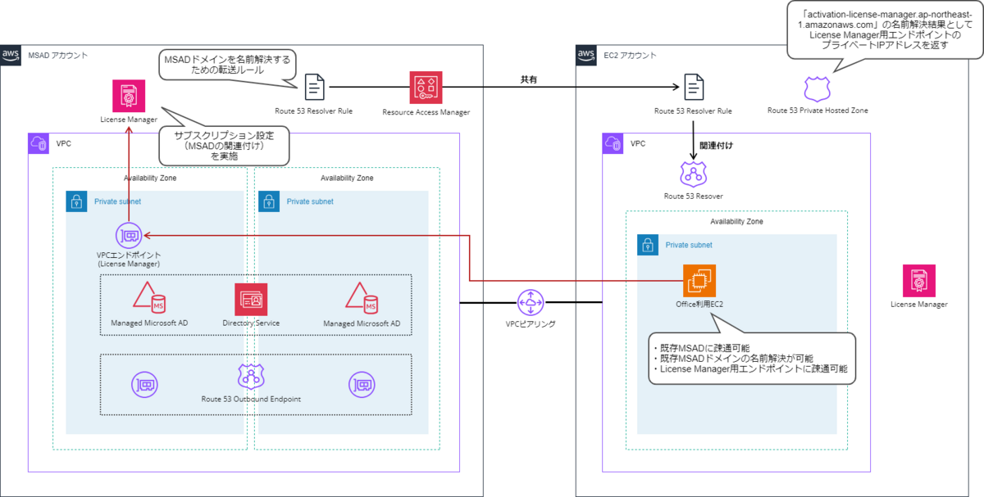Click 'VPCエンドポイント (License Manager)' label text
984x497 pixels.
(x=129, y=260)
